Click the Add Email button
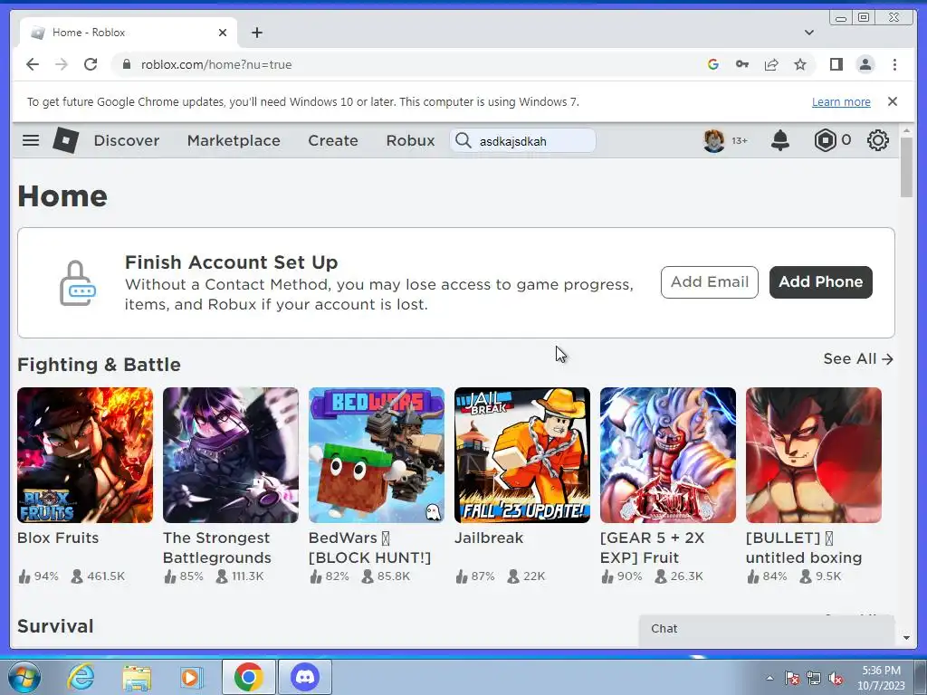The width and height of the screenshot is (927, 695). [x=710, y=282]
